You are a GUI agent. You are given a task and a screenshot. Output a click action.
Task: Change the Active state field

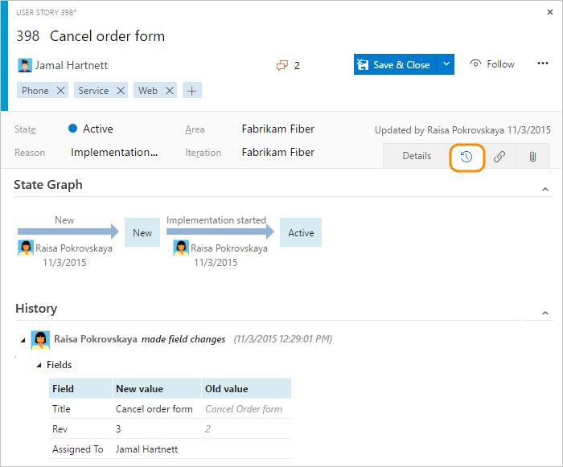click(x=97, y=129)
